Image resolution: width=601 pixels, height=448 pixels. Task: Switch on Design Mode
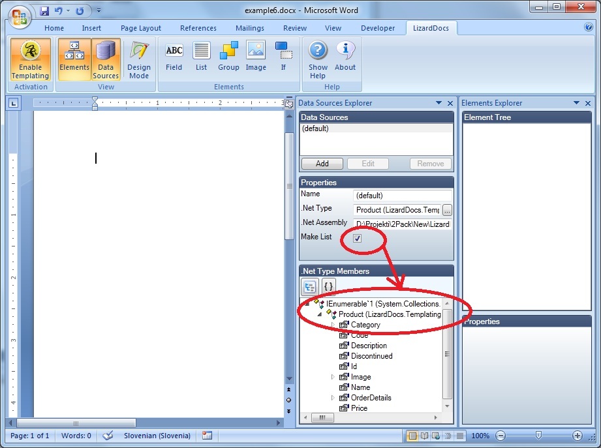139,60
